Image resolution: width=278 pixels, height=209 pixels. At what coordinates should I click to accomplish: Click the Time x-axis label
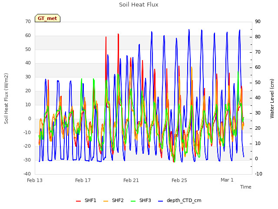click(x=246, y=187)
